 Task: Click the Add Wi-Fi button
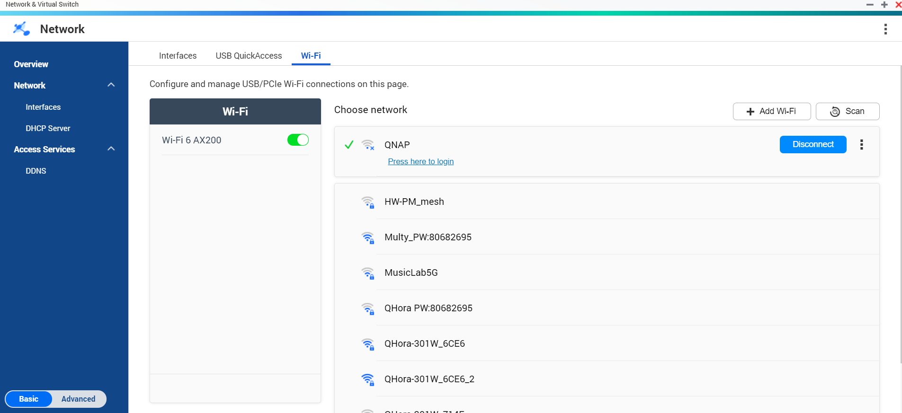pyautogui.click(x=771, y=111)
